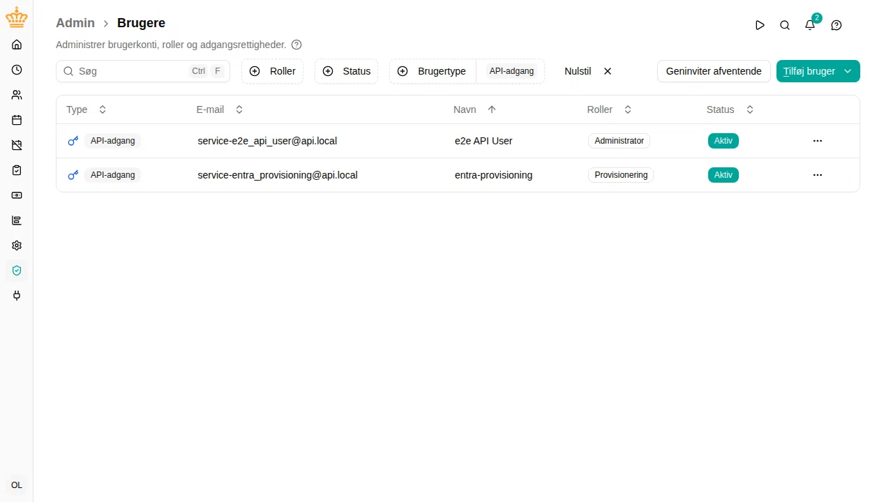Open actions menu for entra-provisioning
Viewport: 893px width, 502px height.
point(818,175)
